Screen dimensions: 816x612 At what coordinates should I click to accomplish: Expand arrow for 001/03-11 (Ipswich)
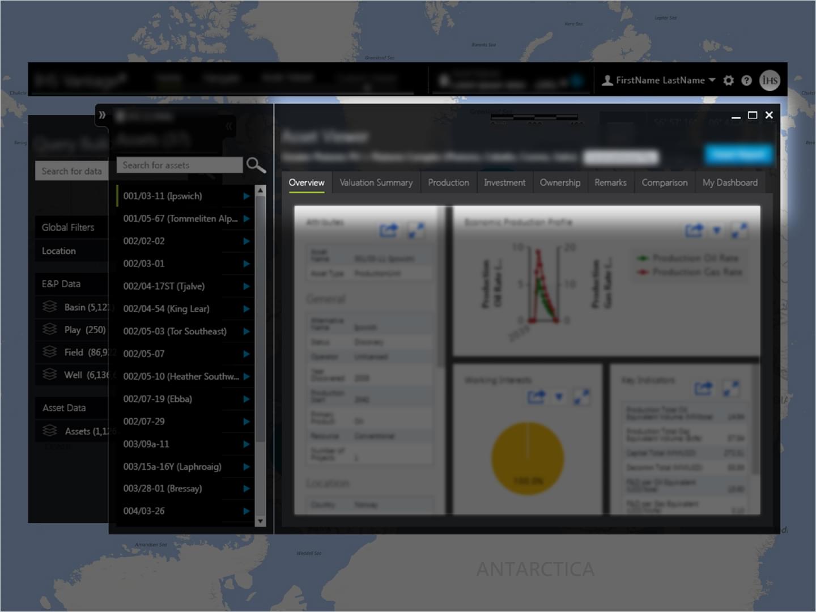click(246, 196)
